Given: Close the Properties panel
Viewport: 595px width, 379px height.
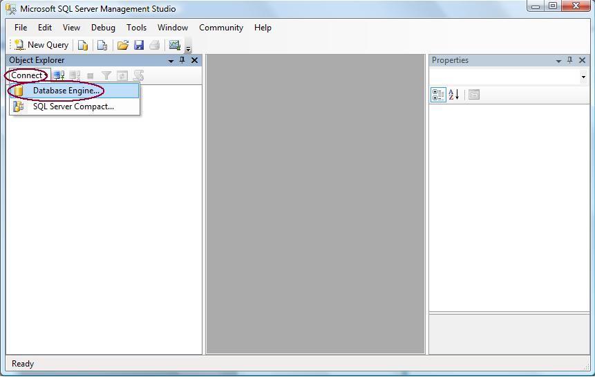Looking at the screenshot, I should pos(582,60).
